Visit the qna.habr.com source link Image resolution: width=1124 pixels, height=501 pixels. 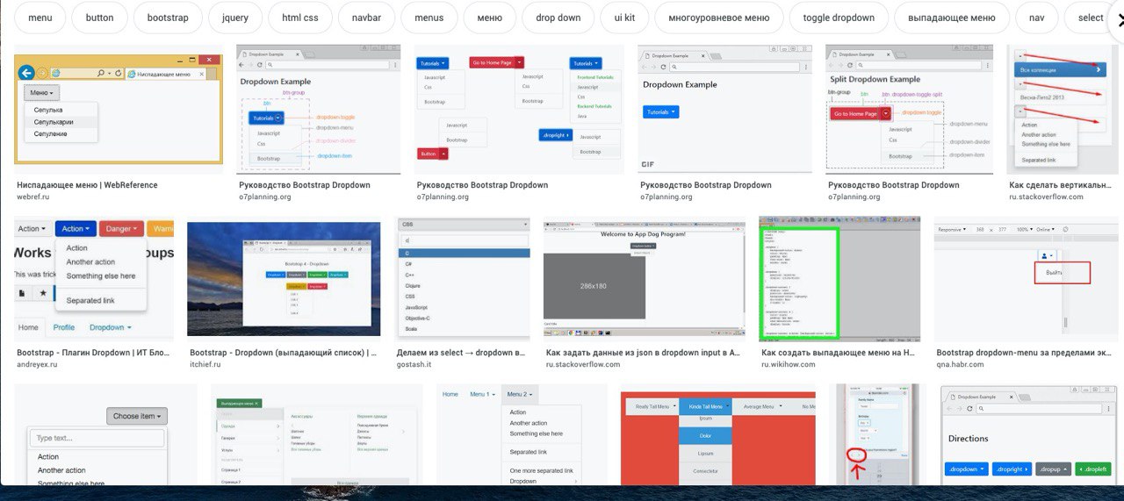(x=962, y=364)
